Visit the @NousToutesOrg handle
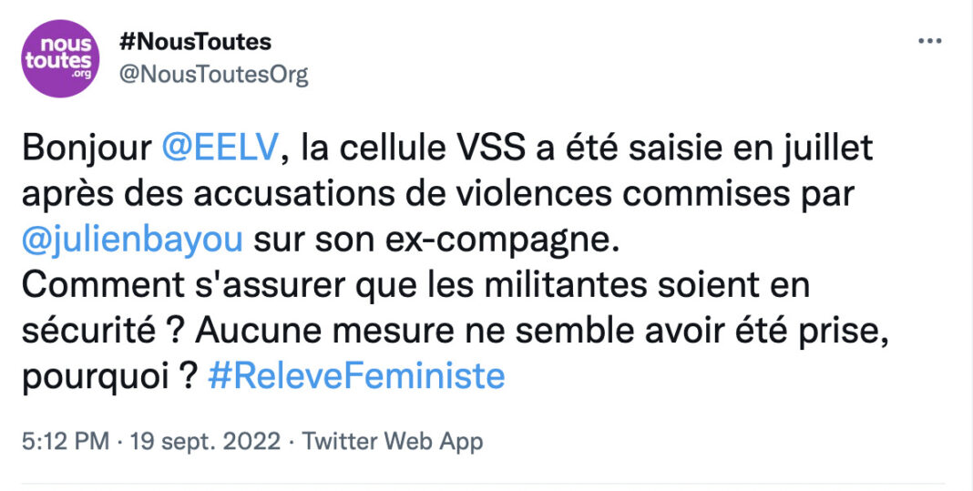Screen dimensions: 973x491 [x=213, y=75]
